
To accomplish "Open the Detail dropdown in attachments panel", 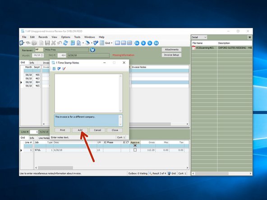I will coord(205,37).
